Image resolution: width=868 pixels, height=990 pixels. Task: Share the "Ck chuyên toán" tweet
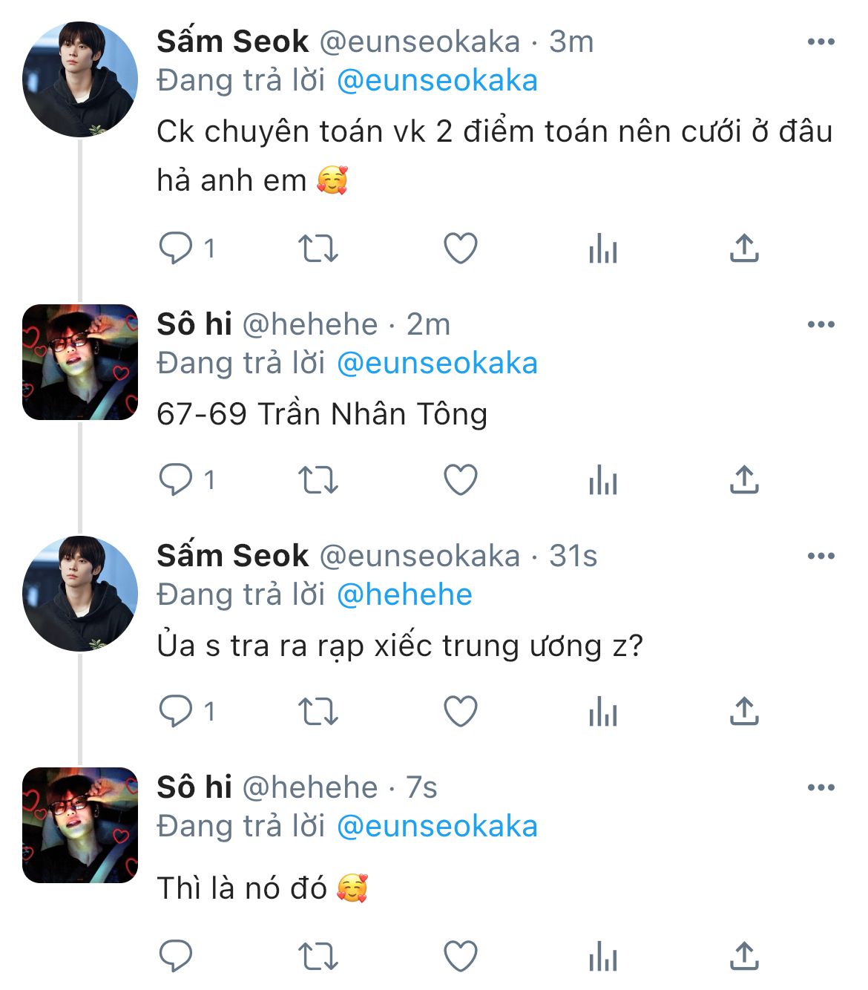744,249
